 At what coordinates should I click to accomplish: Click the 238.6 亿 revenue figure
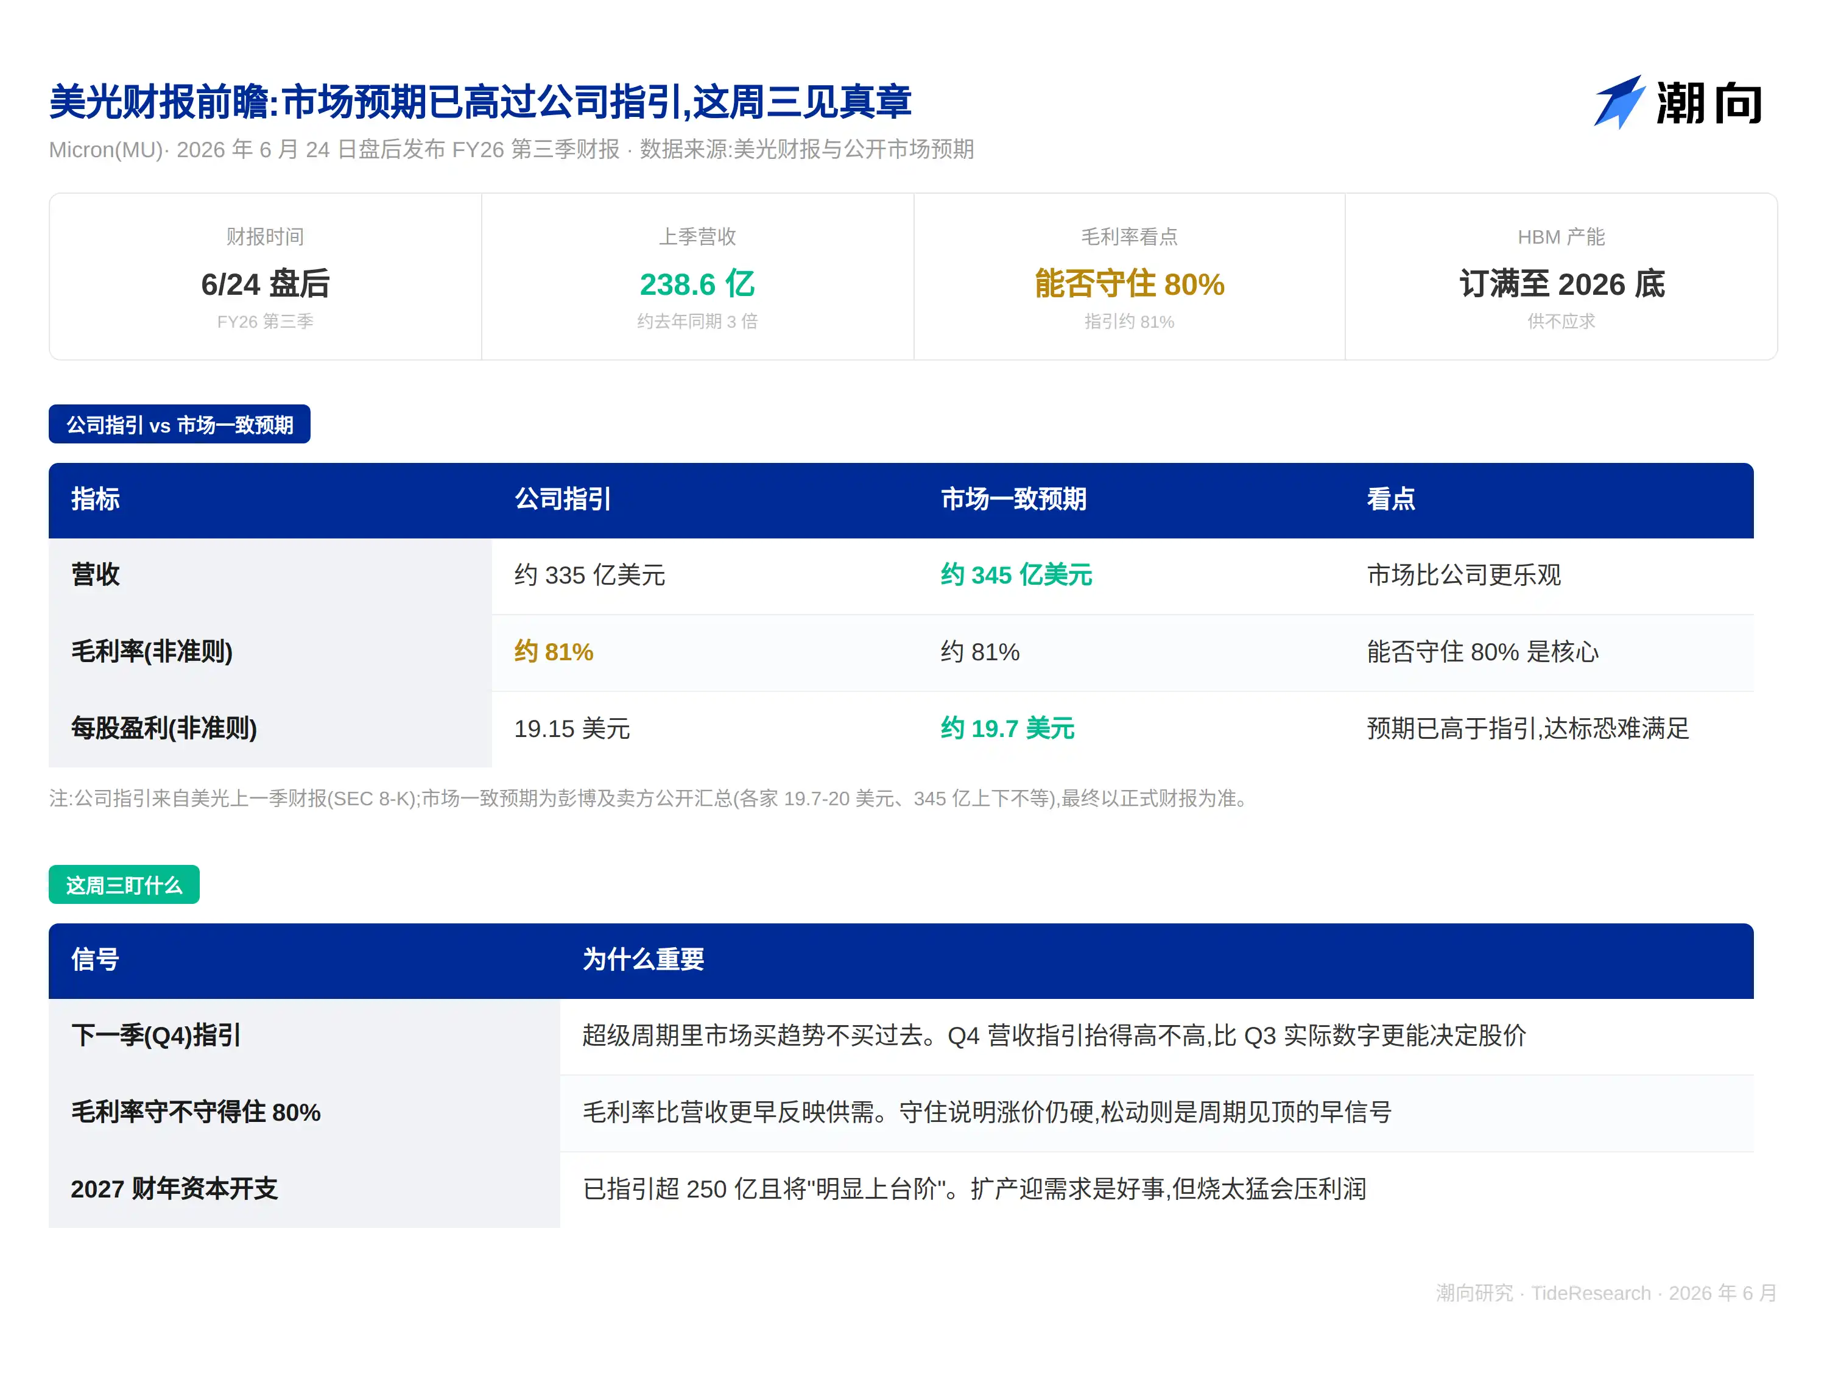[697, 284]
